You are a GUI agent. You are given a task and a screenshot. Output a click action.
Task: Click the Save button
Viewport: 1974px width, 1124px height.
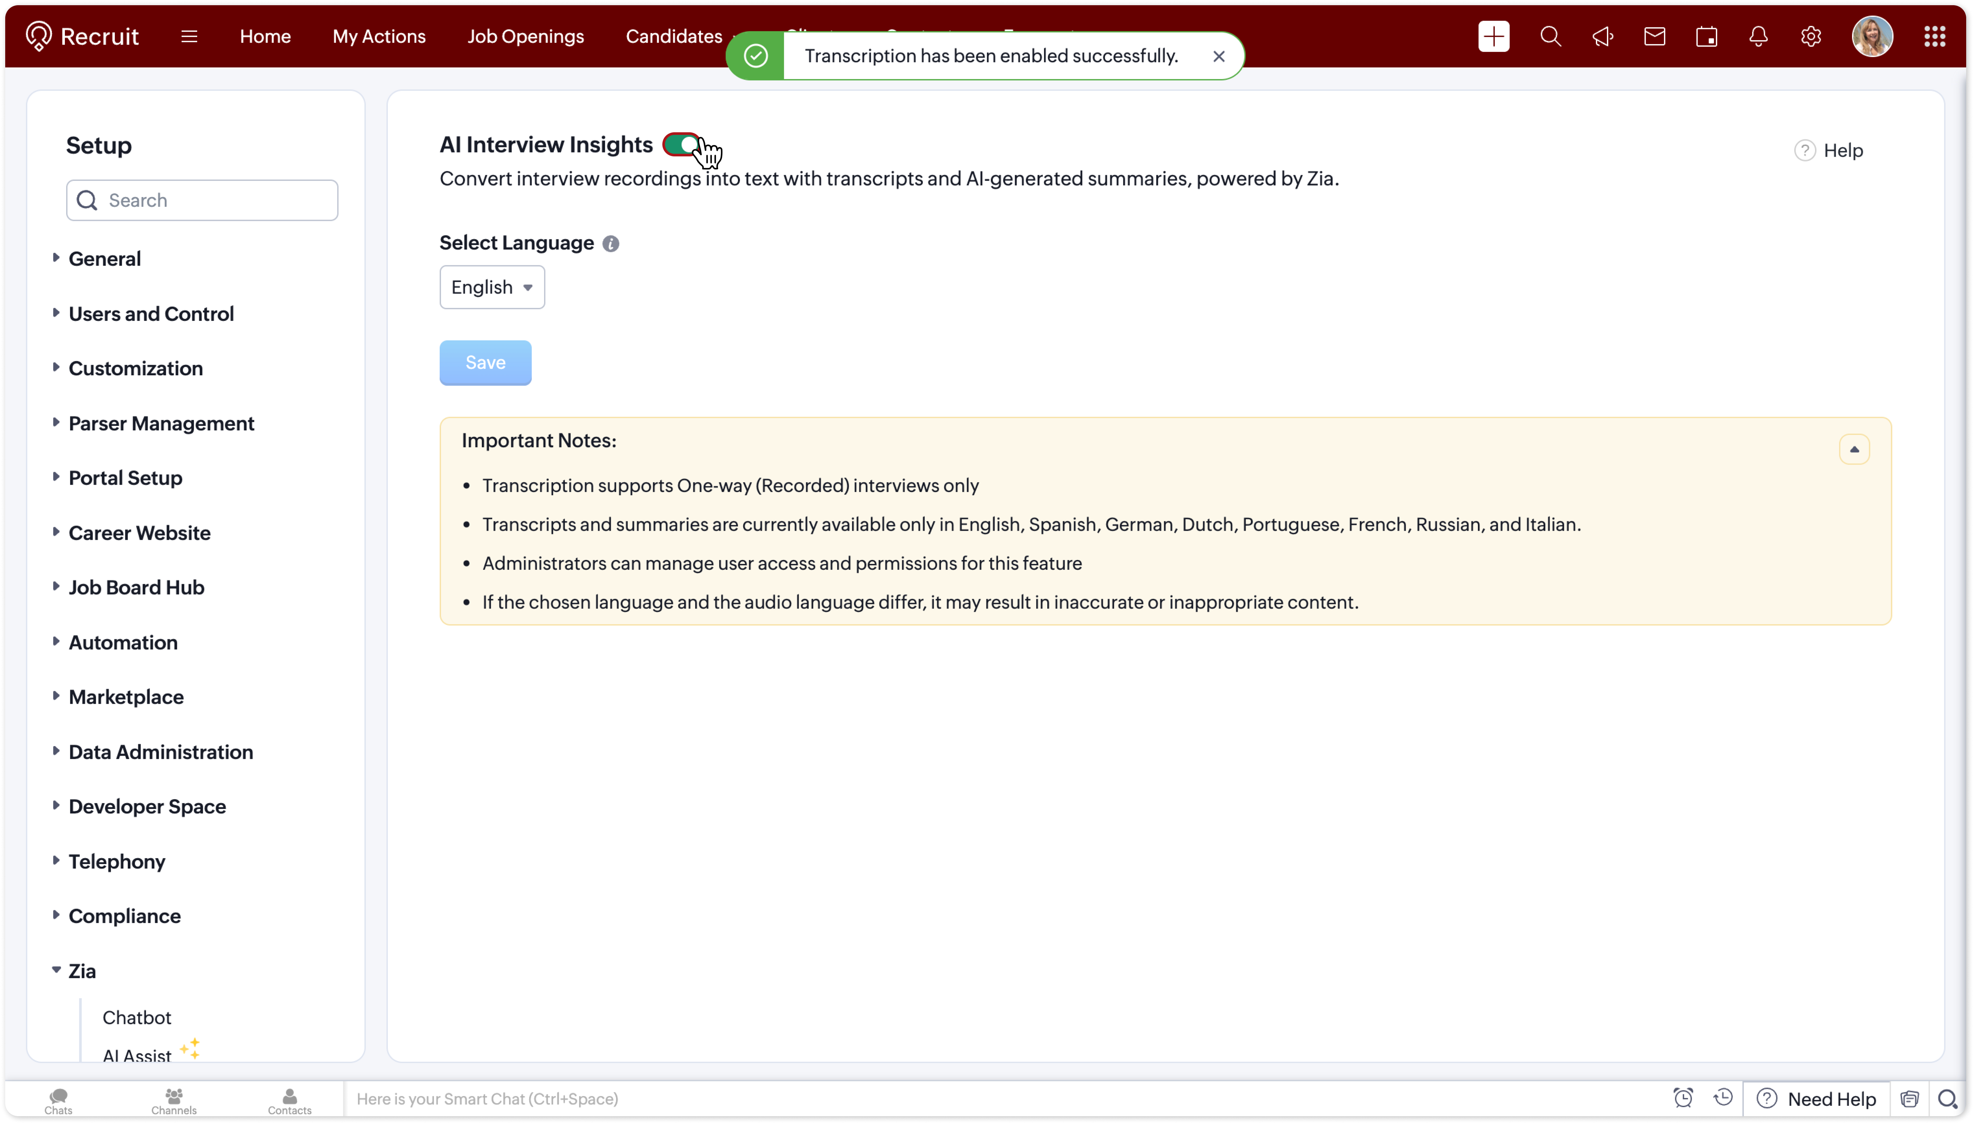click(x=485, y=363)
